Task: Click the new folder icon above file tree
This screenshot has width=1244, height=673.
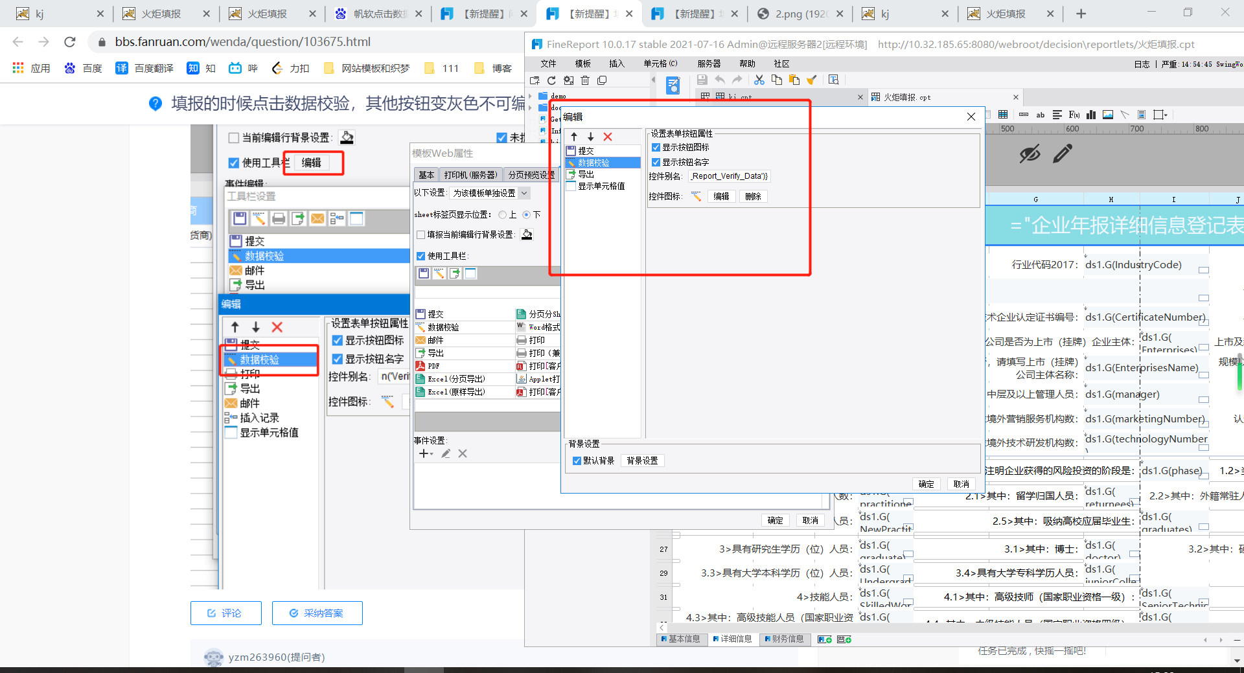Action: pyautogui.click(x=535, y=80)
